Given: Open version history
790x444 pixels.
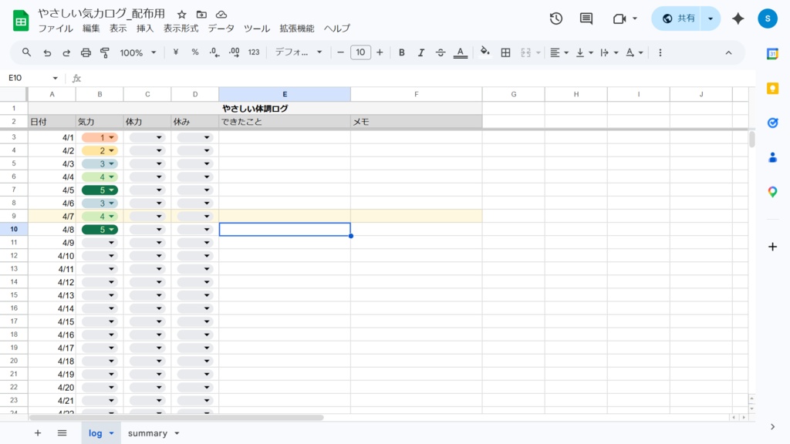Looking at the screenshot, I should pyautogui.click(x=555, y=18).
